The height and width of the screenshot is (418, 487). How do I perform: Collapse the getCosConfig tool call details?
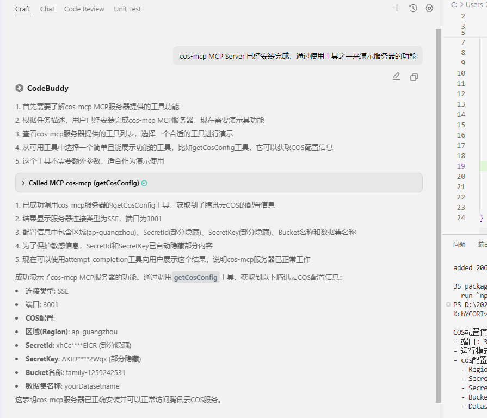click(x=24, y=183)
